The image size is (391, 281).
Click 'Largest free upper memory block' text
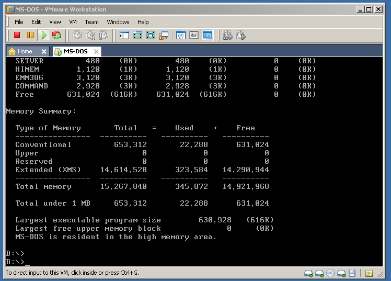pyautogui.click(x=88, y=228)
